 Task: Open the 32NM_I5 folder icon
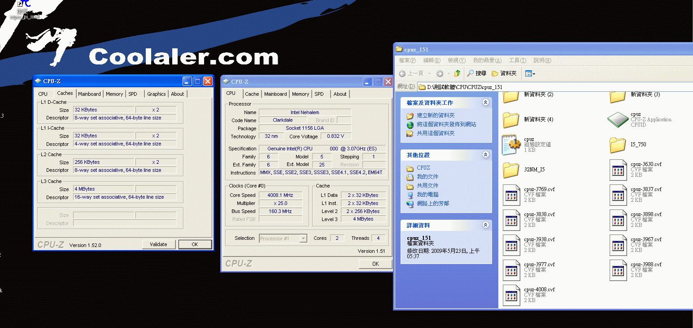(x=510, y=170)
